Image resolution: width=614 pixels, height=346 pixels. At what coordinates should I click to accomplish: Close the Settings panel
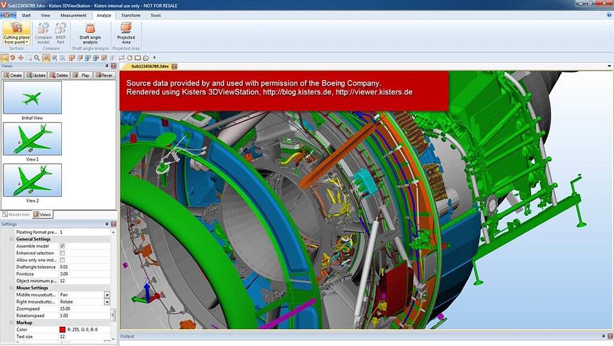click(114, 224)
